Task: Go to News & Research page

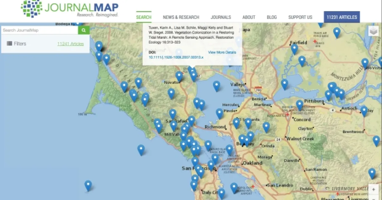Action: click(181, 17)
